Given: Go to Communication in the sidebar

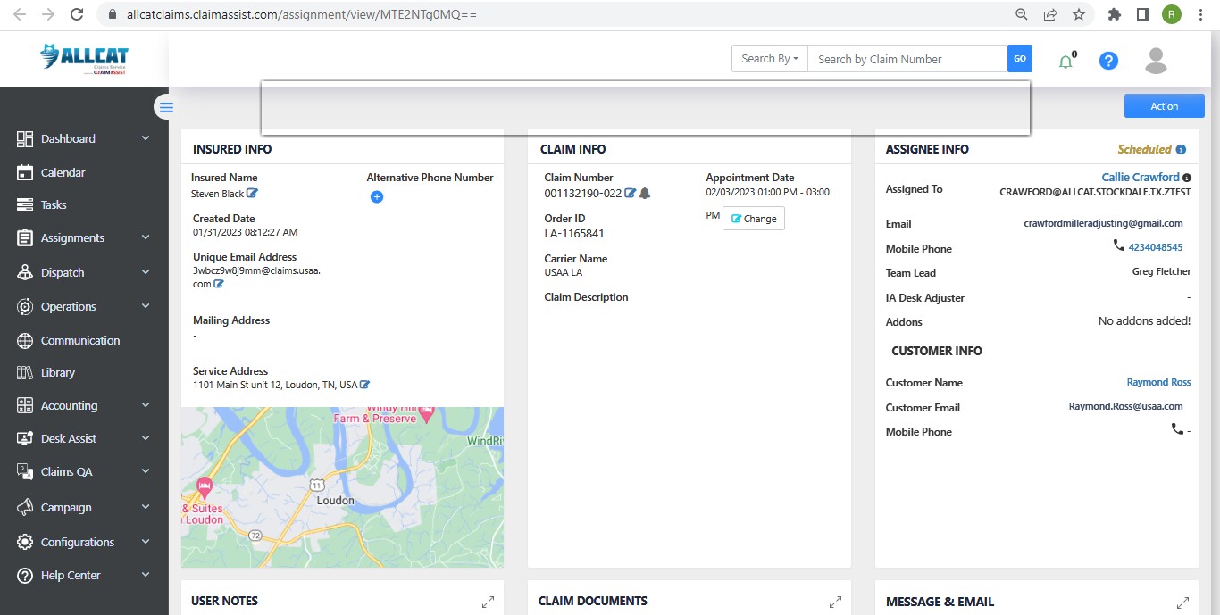Looking at the screenshot, I should click(79, 340).
